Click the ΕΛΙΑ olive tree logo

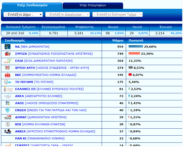coord(8,61)
